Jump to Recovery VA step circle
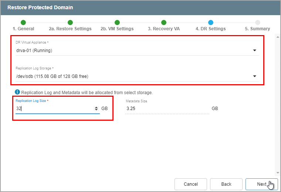The width and height of the screenshot is (281, 192). pos(164,23)
